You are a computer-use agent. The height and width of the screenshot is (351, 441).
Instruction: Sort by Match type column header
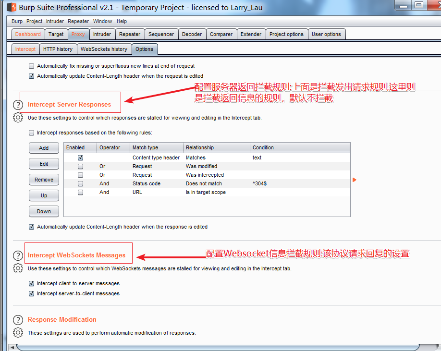click(x=157, y=147)
